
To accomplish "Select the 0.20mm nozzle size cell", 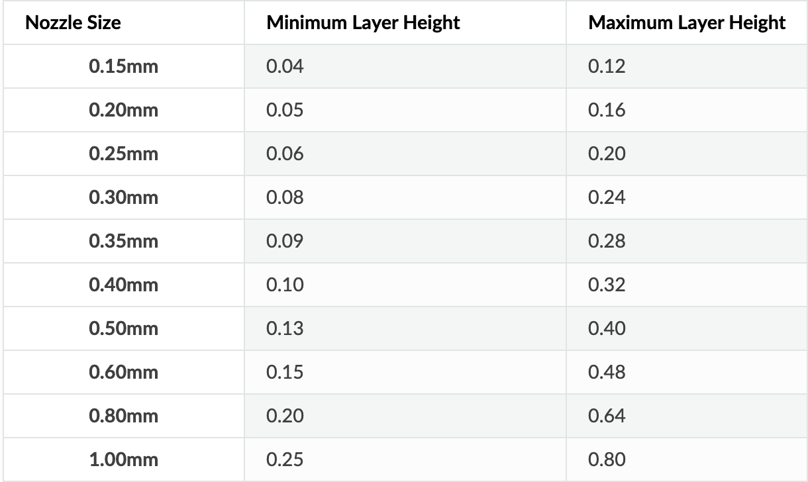I will pyautogui.click(x=124, y=110).
